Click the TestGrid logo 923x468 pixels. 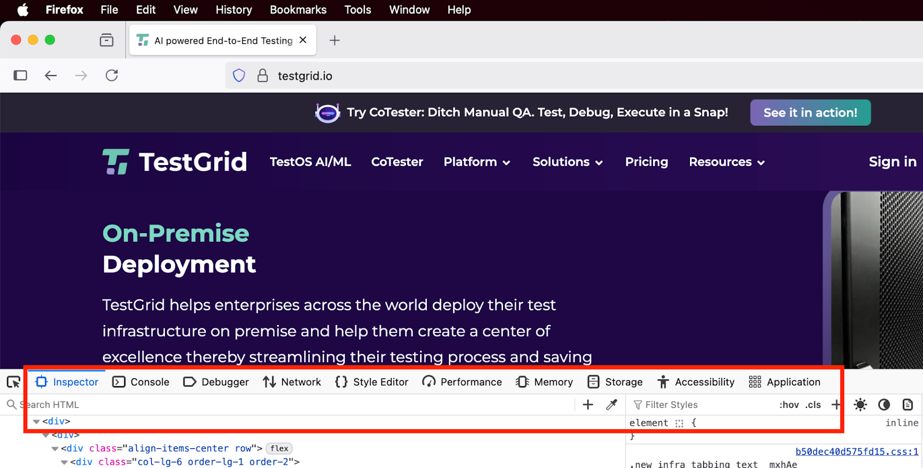click(x=175, y=162)
